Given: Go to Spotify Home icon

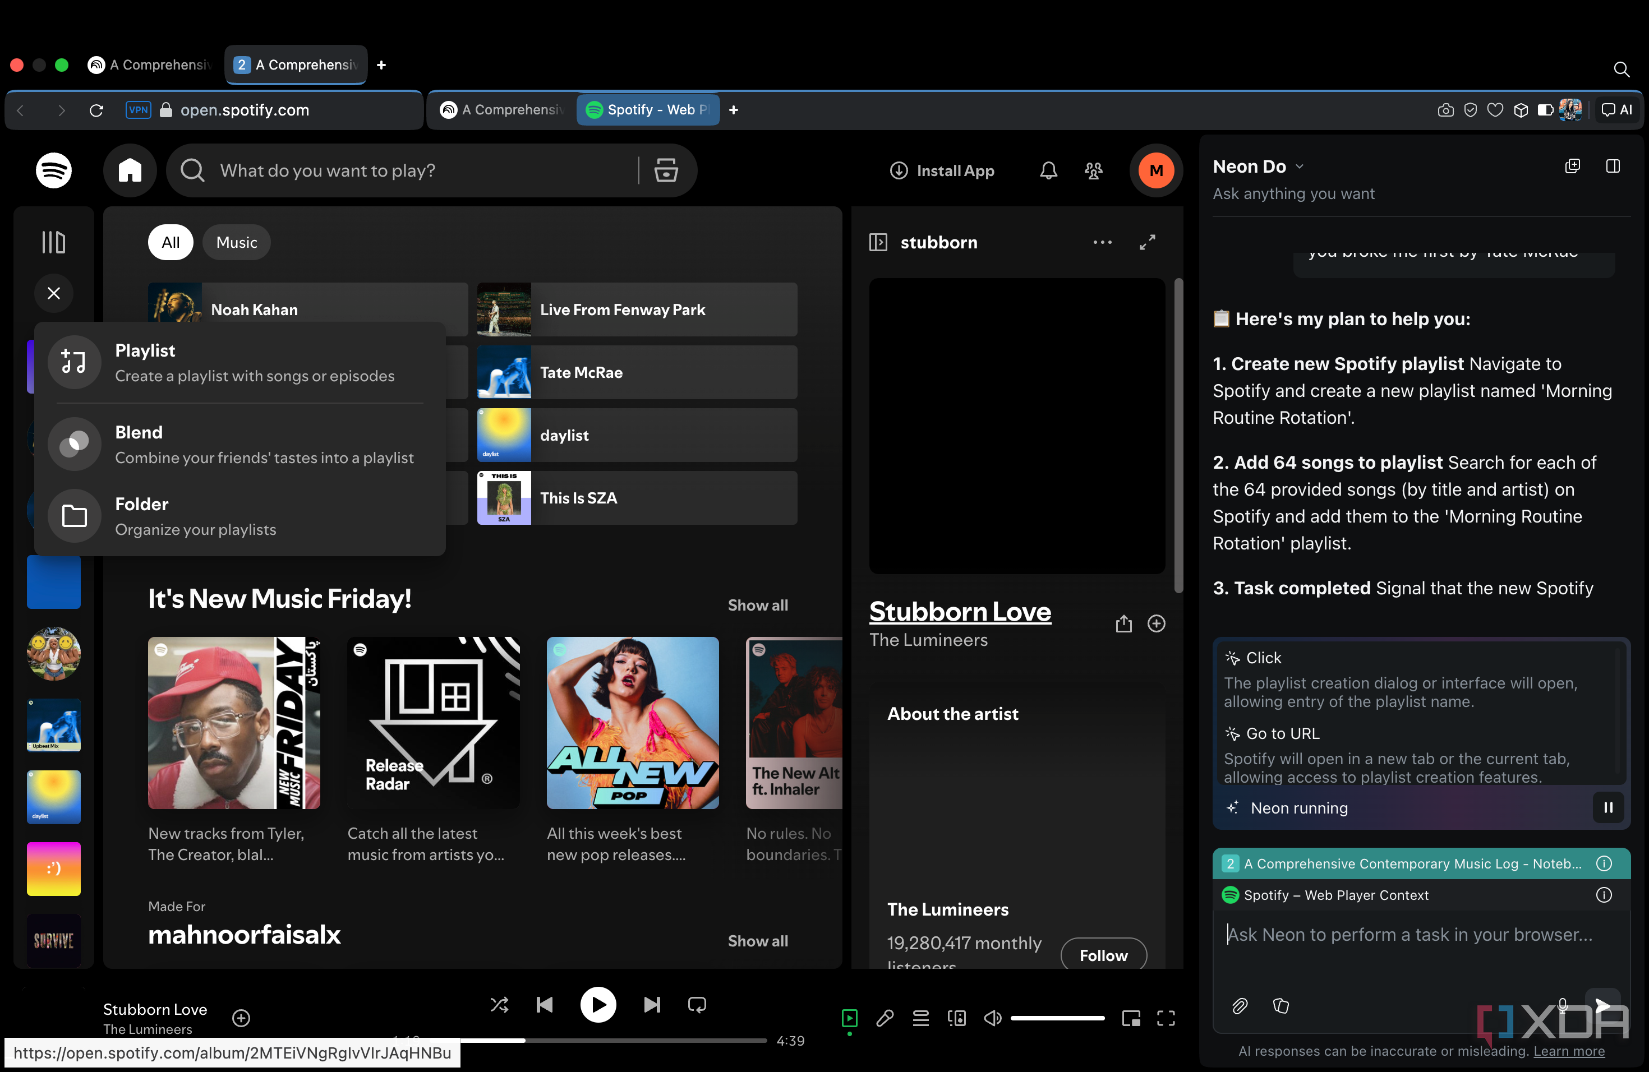Looking at the screenshot, I should pos(130,170).
